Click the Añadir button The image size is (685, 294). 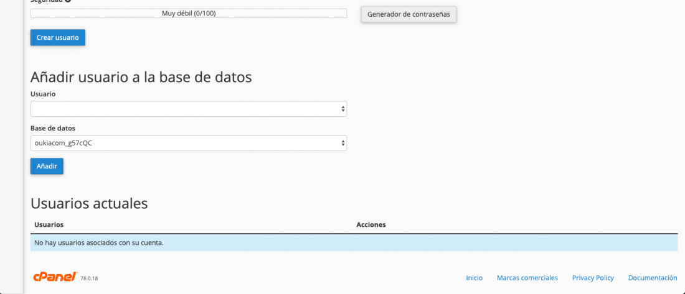pos(47,166)
